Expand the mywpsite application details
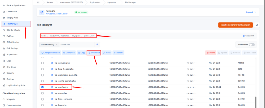 click(251, 12)
